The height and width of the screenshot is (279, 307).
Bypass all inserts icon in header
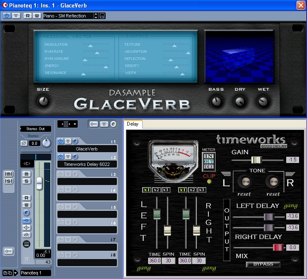(x=104, y=124)
